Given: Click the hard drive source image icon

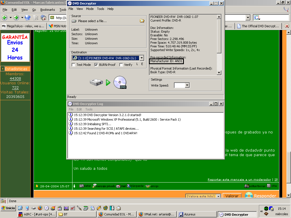Looking at the screenshot, I should point(96,82).
